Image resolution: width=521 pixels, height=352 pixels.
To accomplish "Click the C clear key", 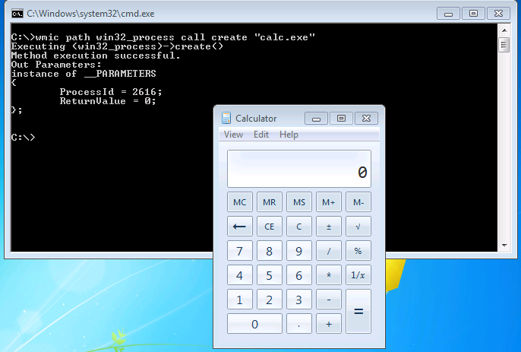I will [299, 227].
